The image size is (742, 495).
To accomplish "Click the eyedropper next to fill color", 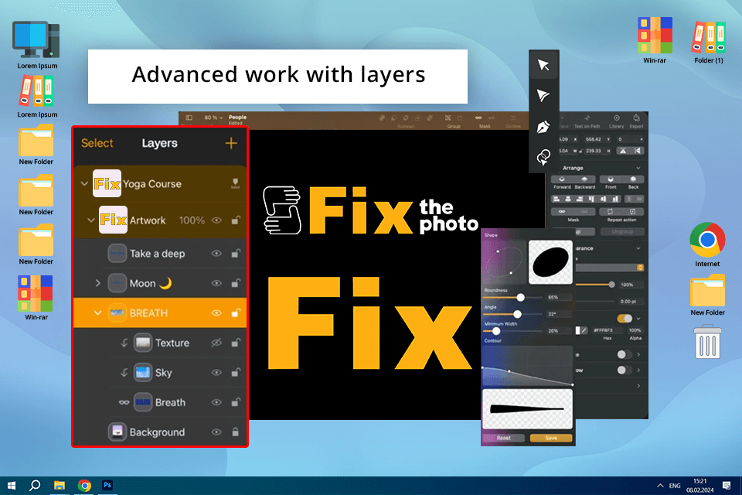I will coord(584,330).
